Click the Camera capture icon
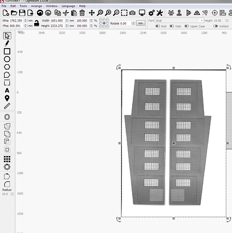The height and width of the screenshot is (233, 232). 132,13
